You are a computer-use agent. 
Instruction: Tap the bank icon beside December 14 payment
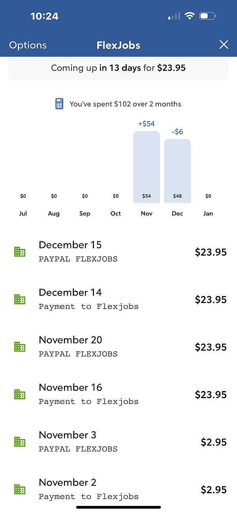coord(20,299)
